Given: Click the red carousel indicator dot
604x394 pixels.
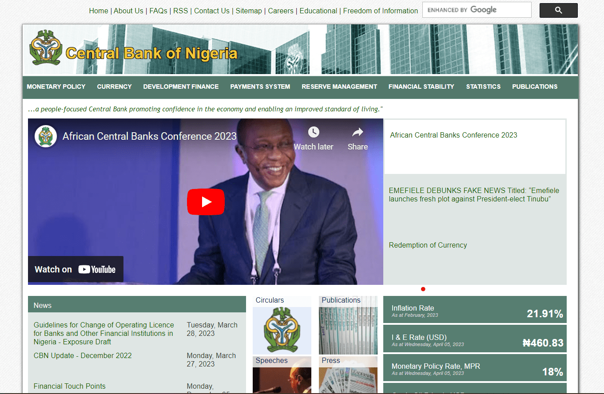Looking at the screenshot, I should [423, 289].
